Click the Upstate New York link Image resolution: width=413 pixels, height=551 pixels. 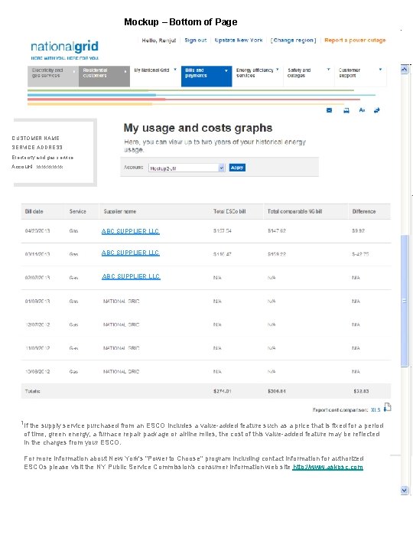click(239, 40)
